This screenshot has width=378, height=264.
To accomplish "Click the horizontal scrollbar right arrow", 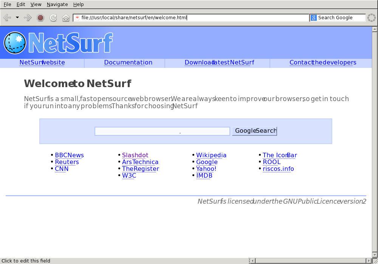I will point(369,261).
